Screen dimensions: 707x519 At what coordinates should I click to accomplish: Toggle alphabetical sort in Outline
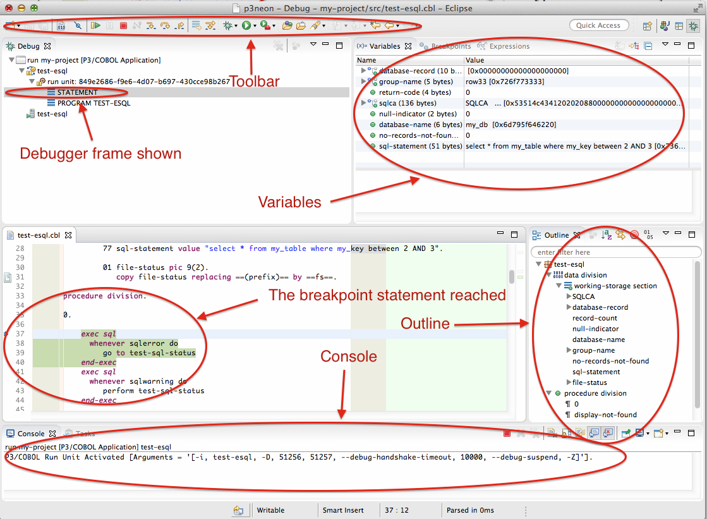607,235
